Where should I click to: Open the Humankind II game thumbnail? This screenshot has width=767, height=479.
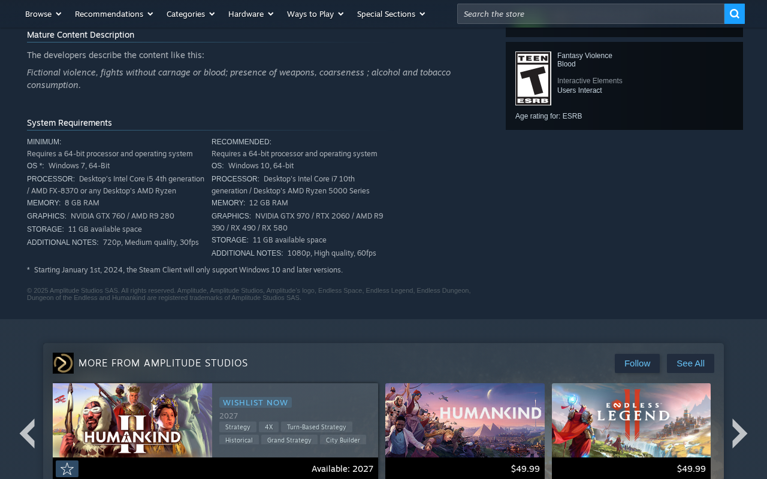(x=132, y=420)
